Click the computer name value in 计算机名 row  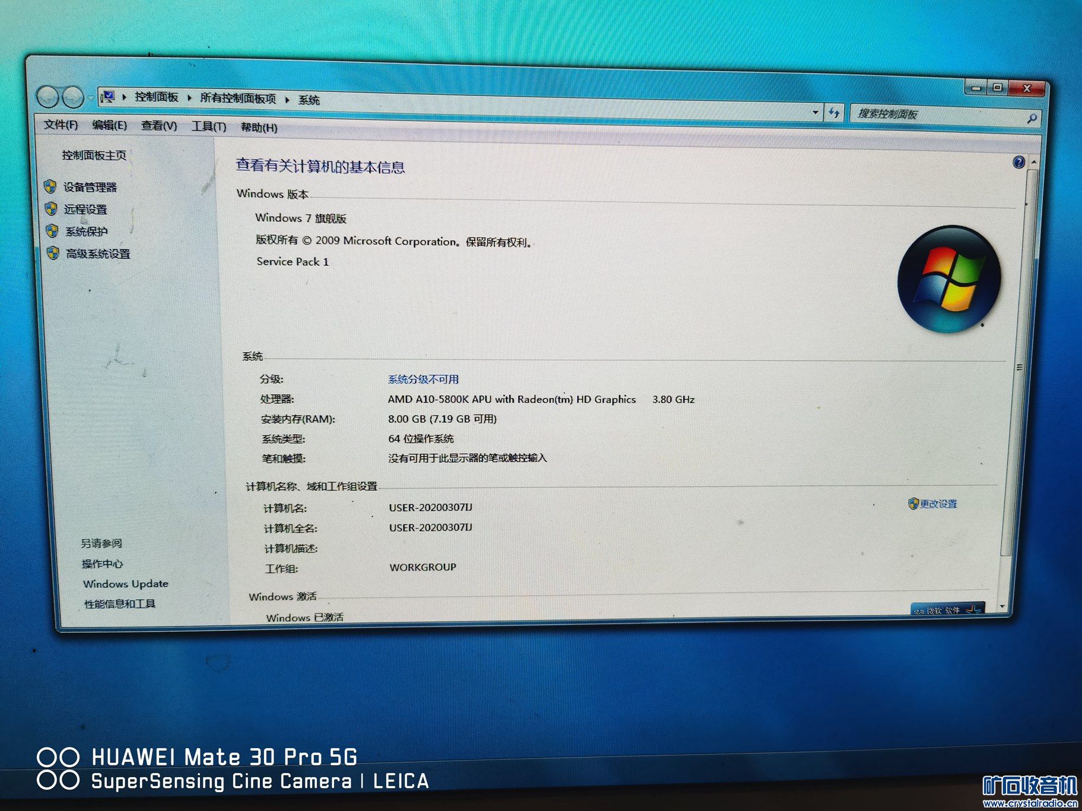pyautogui.click(x=431, y=507)
